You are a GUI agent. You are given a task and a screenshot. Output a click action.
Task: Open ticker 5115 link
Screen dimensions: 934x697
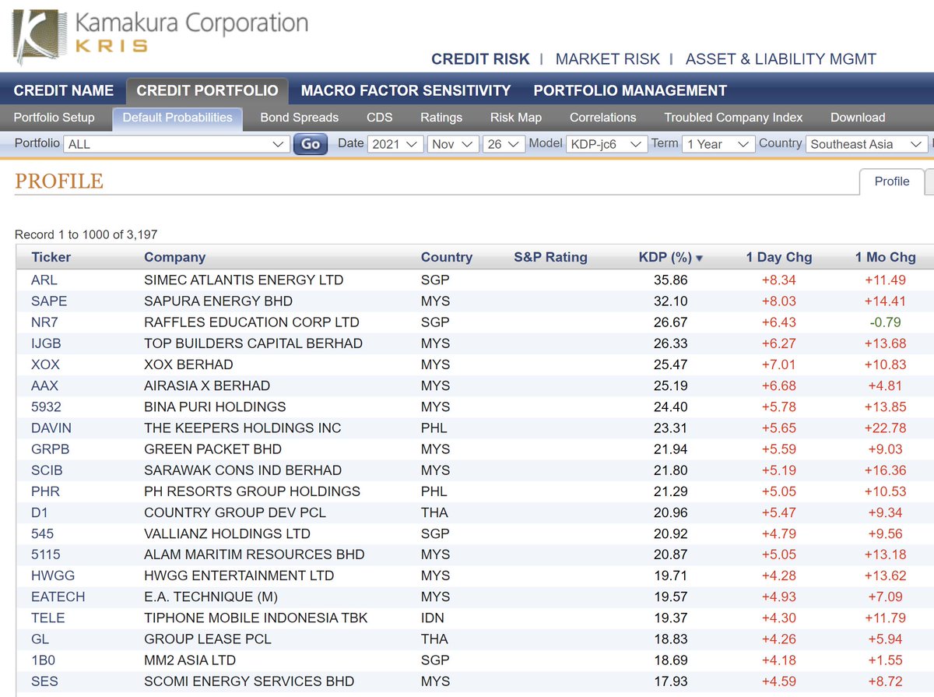46,554
